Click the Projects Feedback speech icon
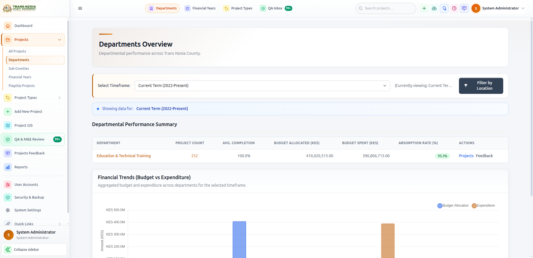This screenshot has width=533, height=258. [8, 153]
